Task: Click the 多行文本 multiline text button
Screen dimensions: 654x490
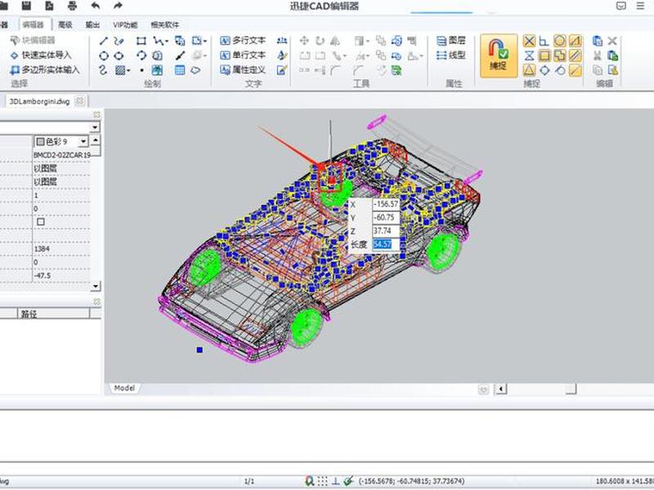Action: (x=243, y=40)
